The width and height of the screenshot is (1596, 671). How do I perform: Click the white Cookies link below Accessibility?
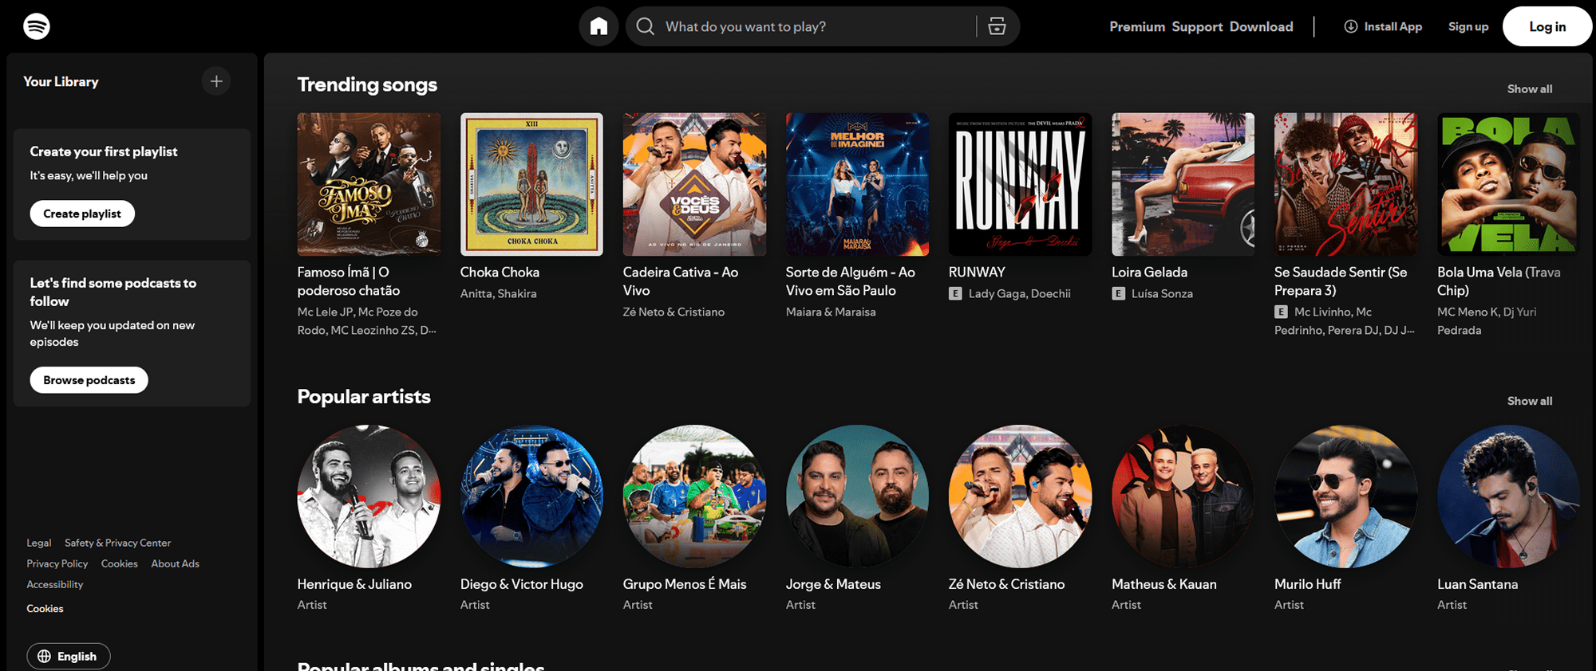coord(45,608)
